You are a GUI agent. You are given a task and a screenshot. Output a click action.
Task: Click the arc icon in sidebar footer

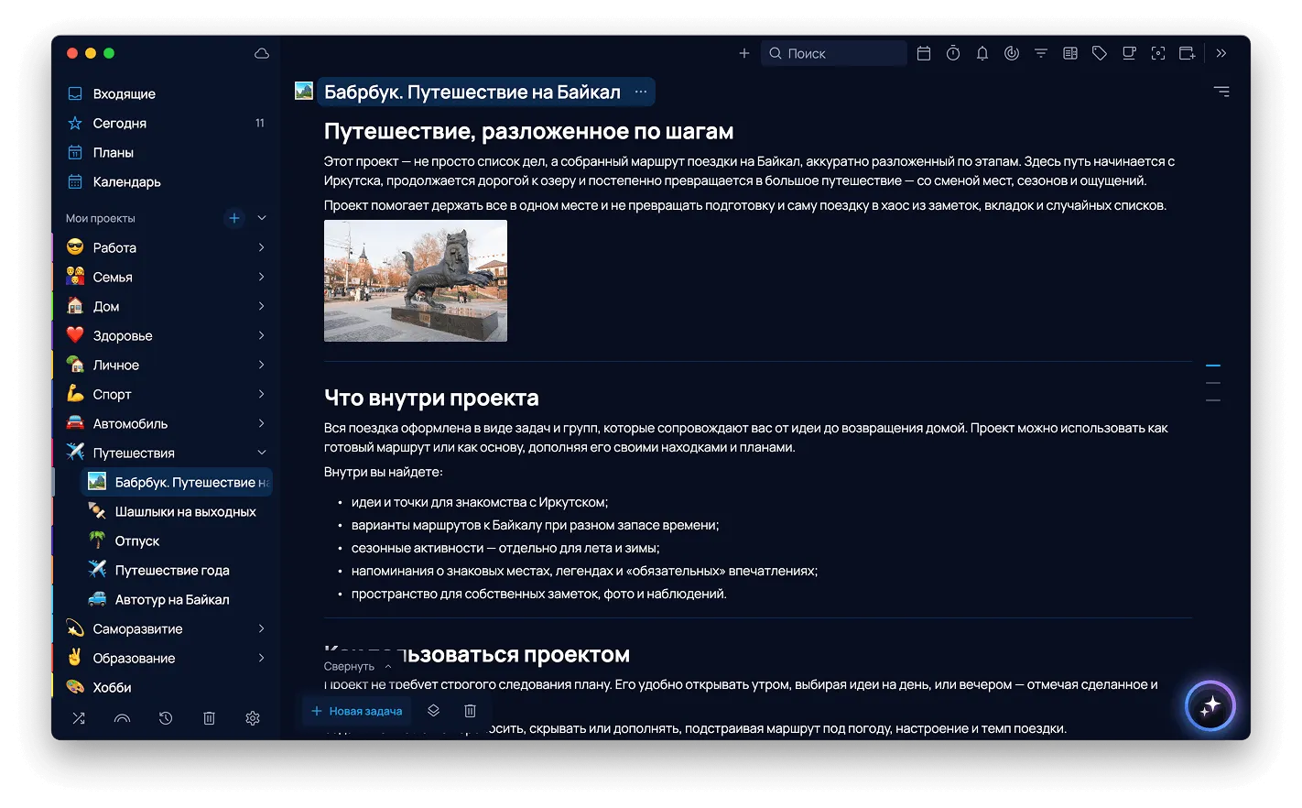[x=122, y=718]
